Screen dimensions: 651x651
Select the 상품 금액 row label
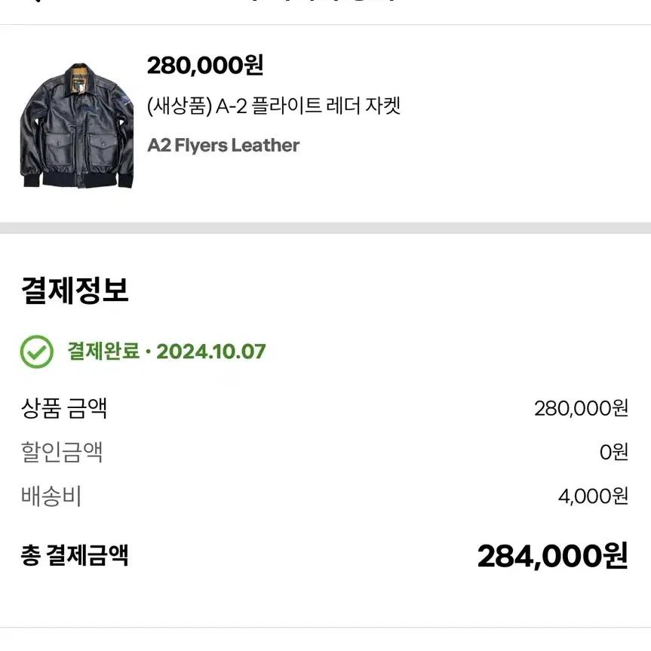[64, 408]
